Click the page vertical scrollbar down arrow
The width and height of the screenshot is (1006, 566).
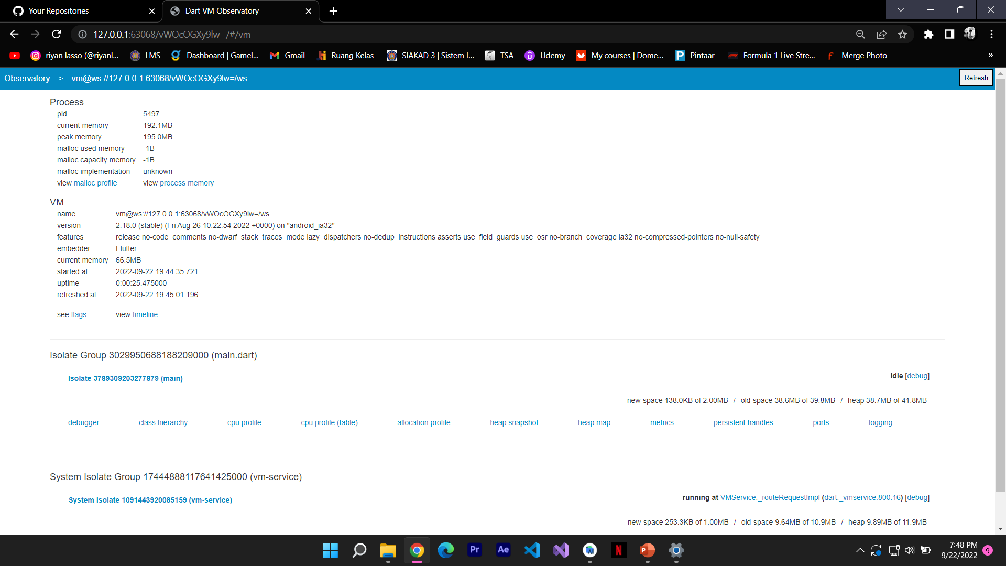pos(1000,529)
